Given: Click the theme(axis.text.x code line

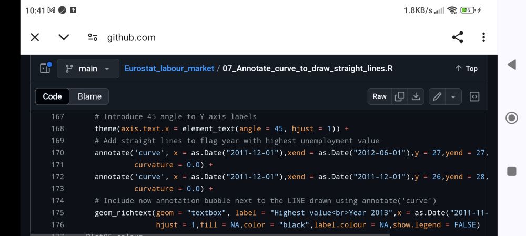Looking at the screenshot, I should pyautogui.click(x=222, y=128).
